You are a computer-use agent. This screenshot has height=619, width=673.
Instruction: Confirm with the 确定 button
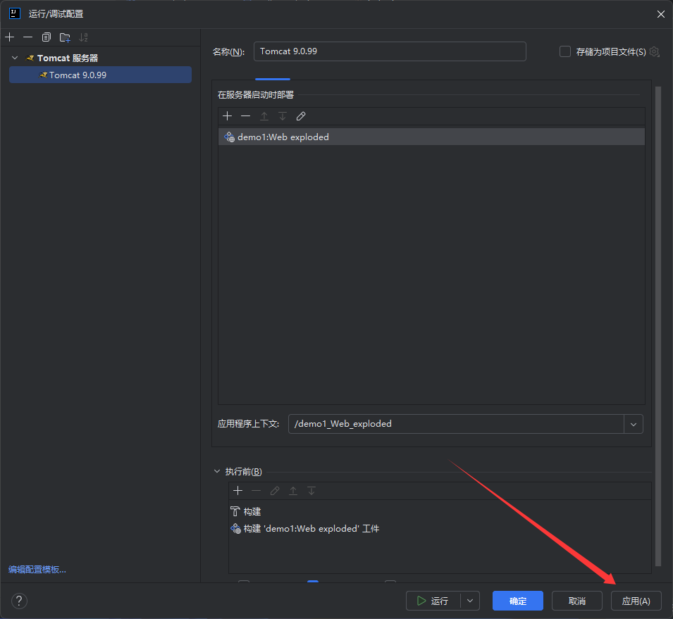pos(518,601)
